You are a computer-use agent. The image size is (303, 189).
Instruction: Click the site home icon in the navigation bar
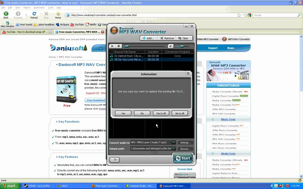tap(101, 48)
